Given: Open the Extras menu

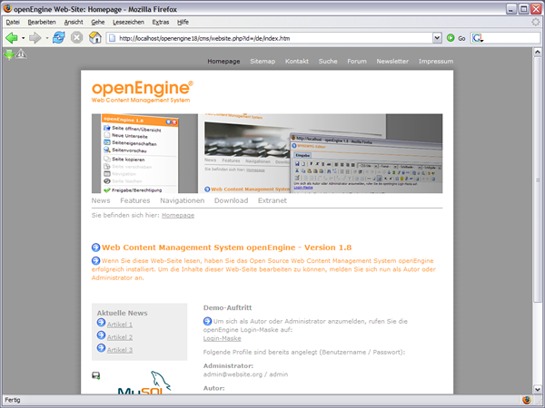Looking at the screenshot, I should click(161, 21).
